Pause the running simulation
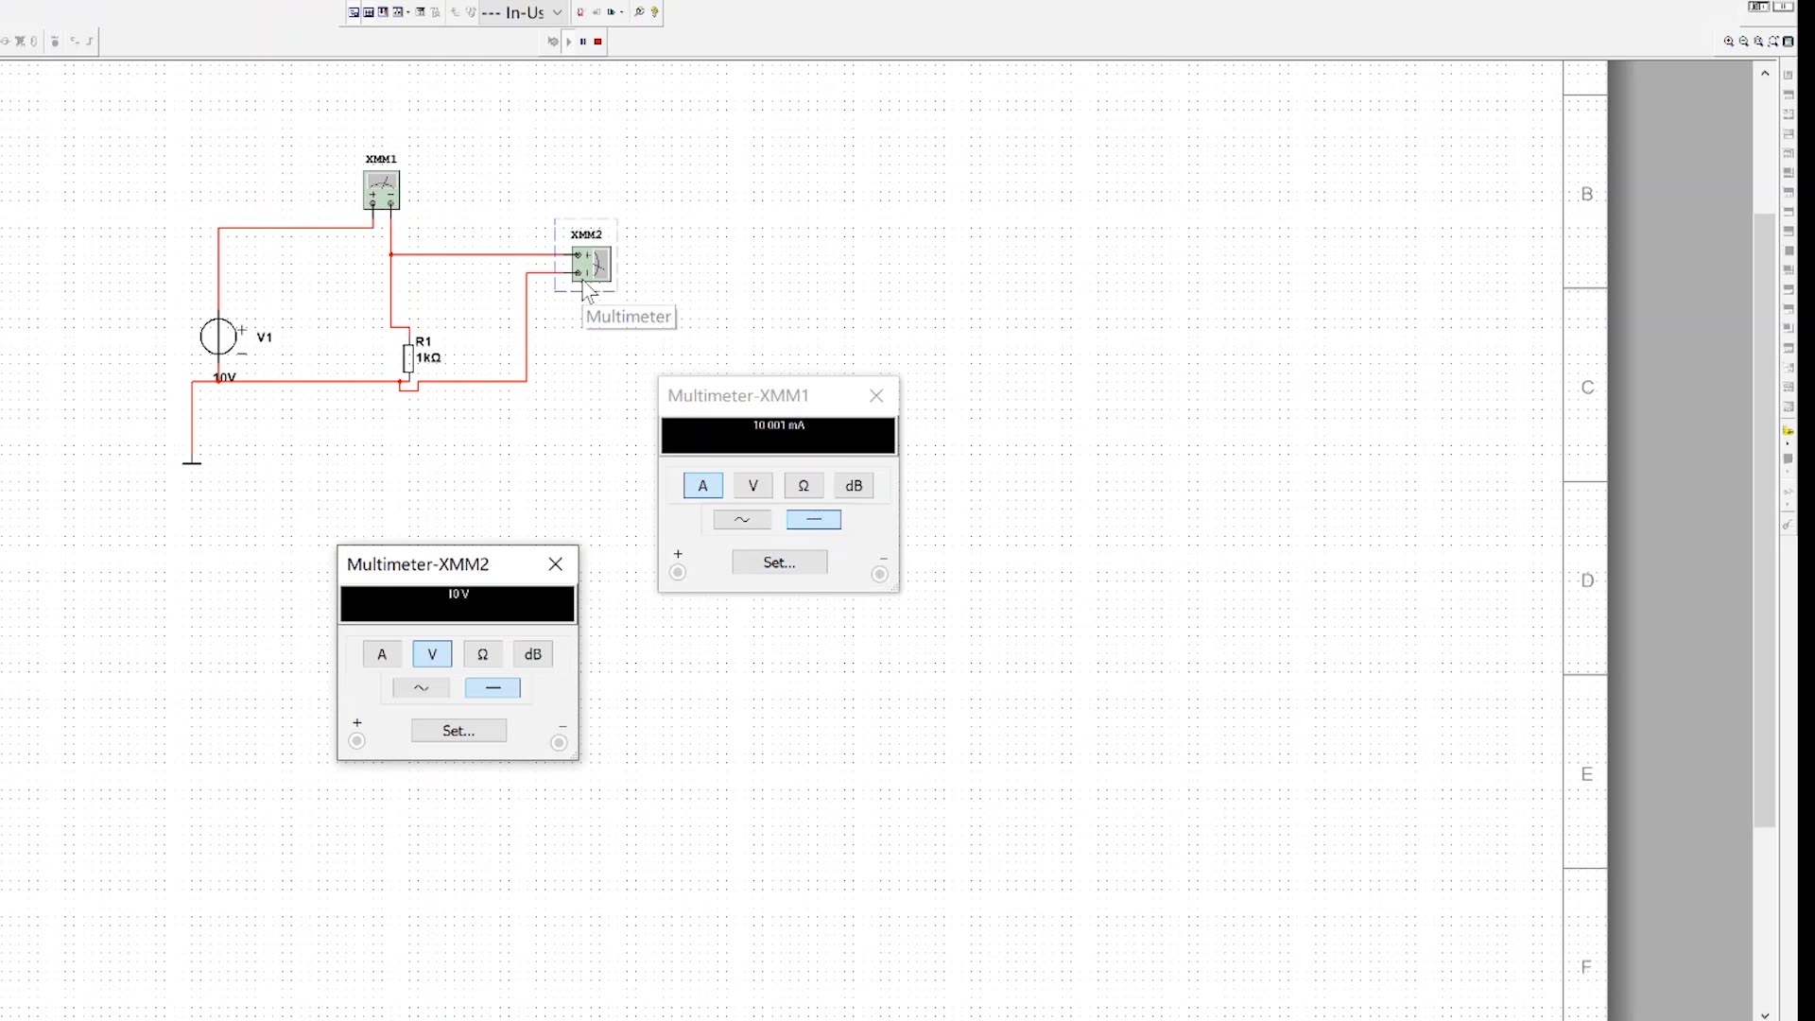This screenshot has height=1021, width=1815. (x=583, y=42)
